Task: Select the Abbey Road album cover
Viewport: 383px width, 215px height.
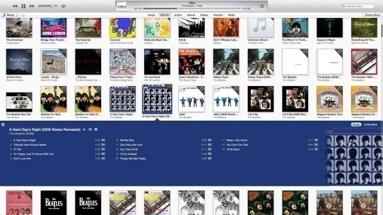Action: tap(226, 62)
